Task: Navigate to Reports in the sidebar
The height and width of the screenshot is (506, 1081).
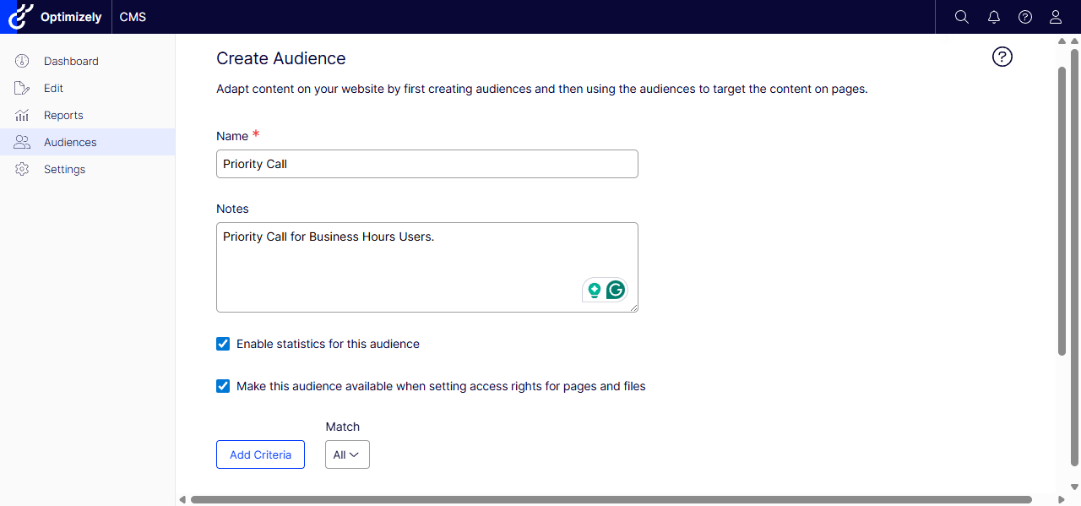Action: (63, 115)
